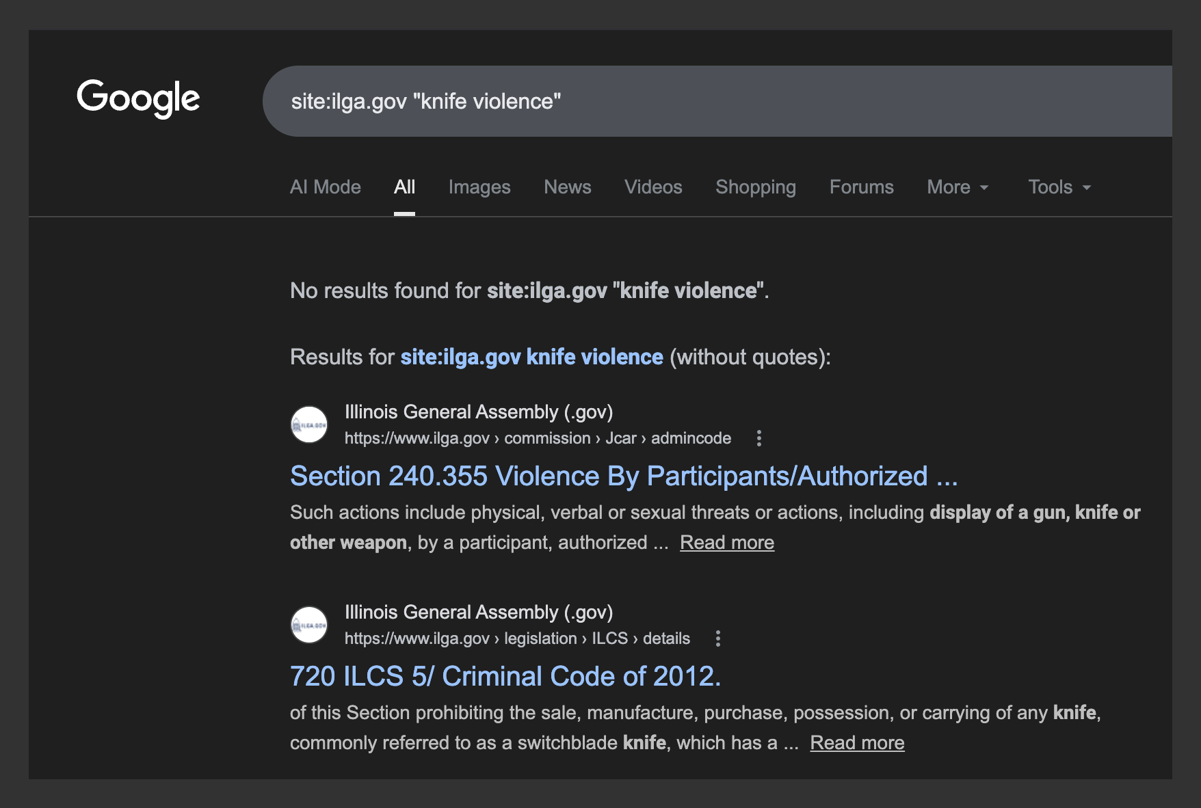The width and height of the screenshot is (1201, 808).
Task: Click Read more on switchblade knife snippet
Action: [857, 743]
